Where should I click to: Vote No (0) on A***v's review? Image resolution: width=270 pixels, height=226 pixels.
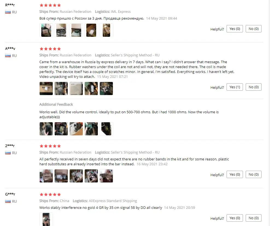pyautogui.click(x=254, y=87)
